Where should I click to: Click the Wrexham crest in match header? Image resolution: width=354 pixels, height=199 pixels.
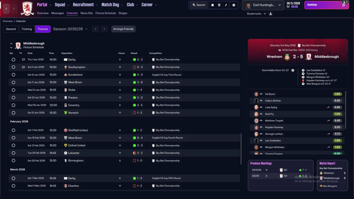pos(287,57)
